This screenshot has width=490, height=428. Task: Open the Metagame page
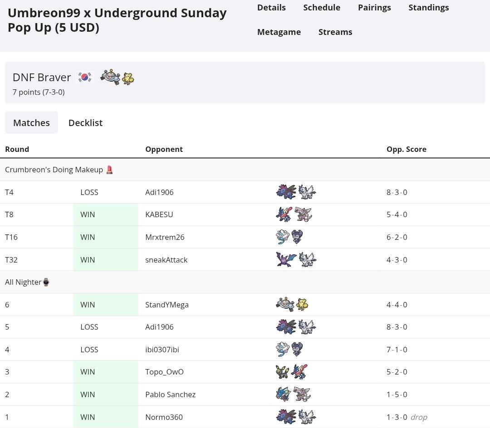[279, 32]
